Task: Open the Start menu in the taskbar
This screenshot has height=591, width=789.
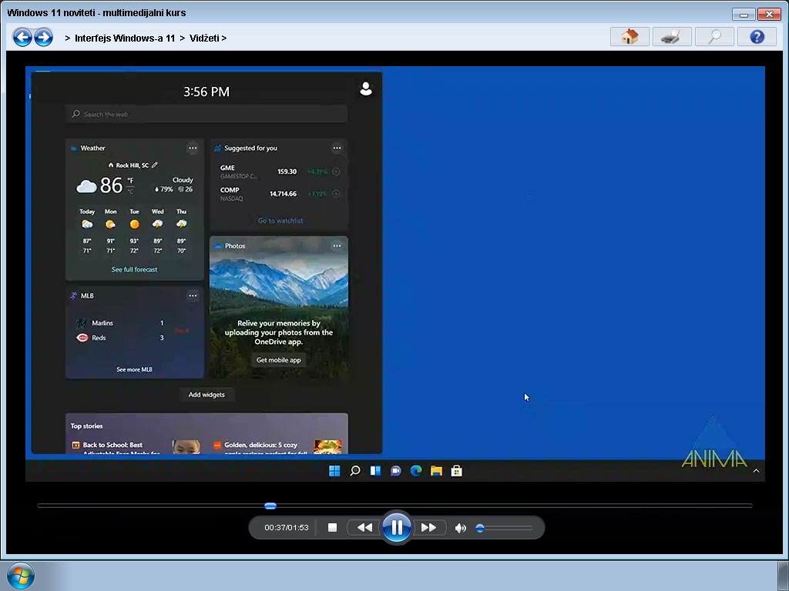Action: 334,470
